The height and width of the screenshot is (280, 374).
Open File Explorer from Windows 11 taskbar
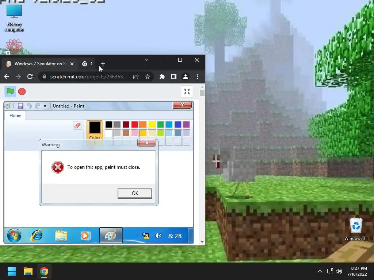coord(28,271)
